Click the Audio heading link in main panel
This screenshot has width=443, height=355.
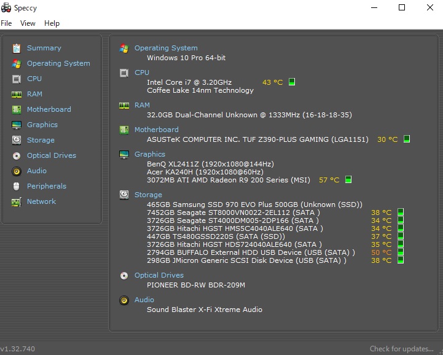tap(144, 300)
